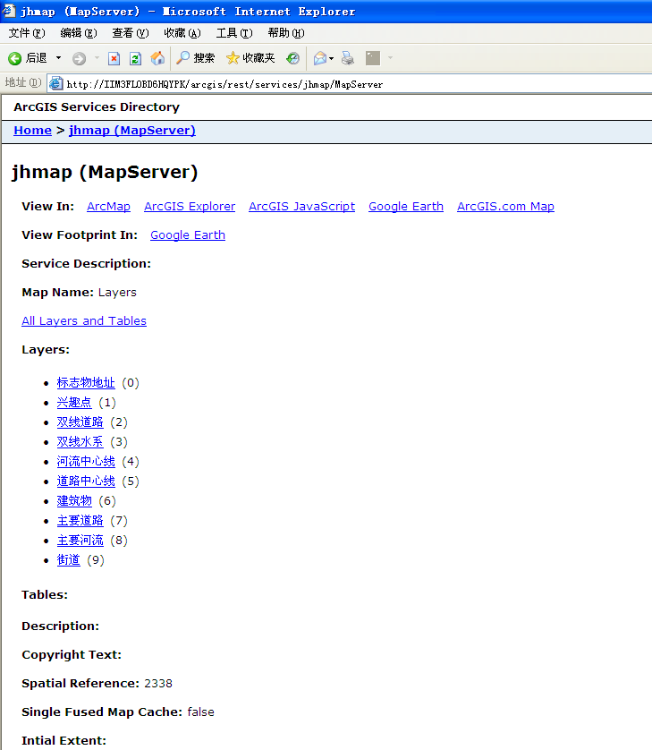Image resolution: width=652 pixels, height=750 pixels.
Task: Click the jhmap (MapServer) breadcrumb link
Action: 132,130
